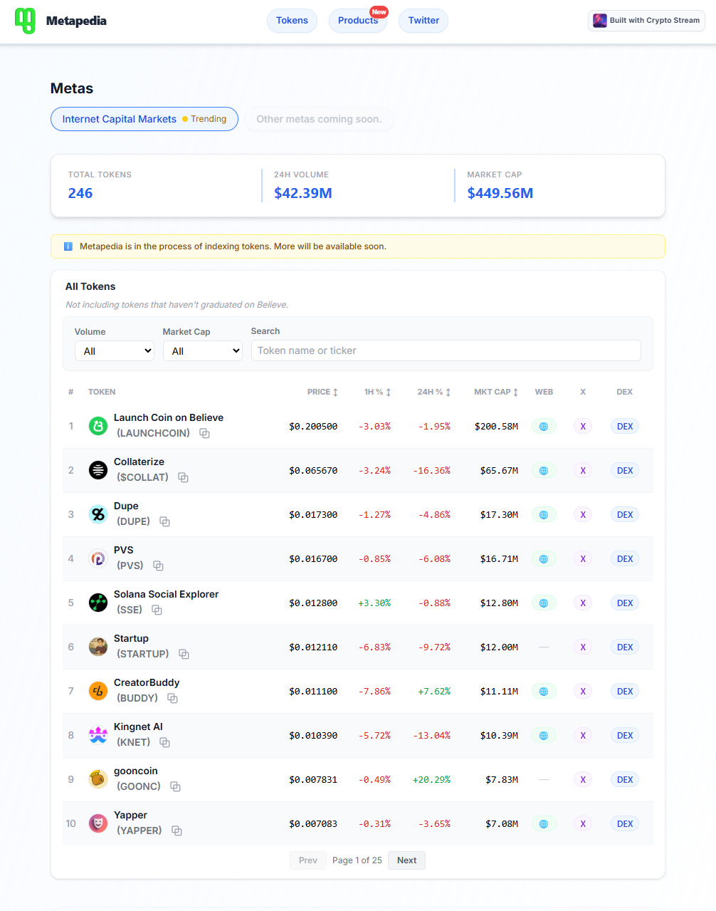Copy the LAUNCHCOIN token address
Image resolution: width=716 pixels, height=911 pixels.
tap(204, 433)
